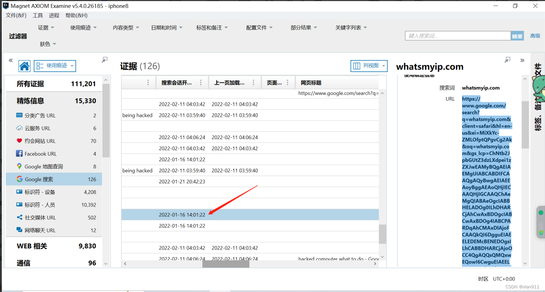
Task: Open the 文件(&F) menu
Action: pyautogui.click(x=16, y=15)
